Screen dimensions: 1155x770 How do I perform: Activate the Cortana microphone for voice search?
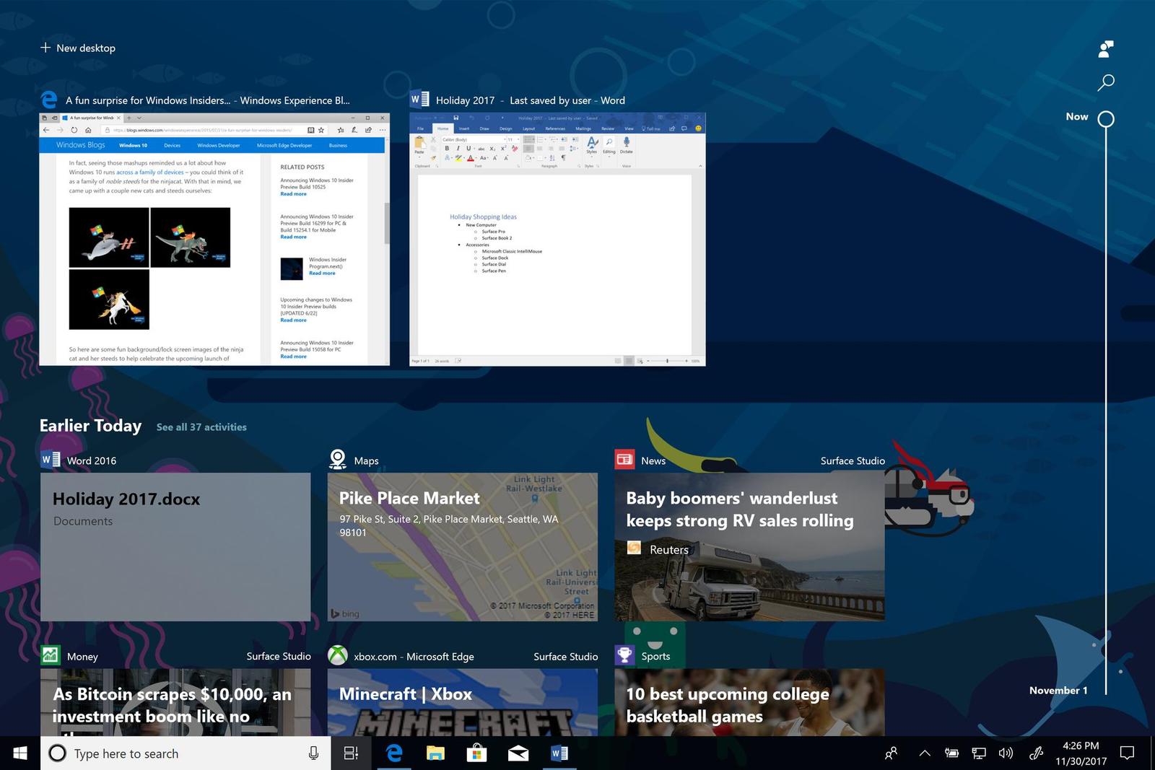pos(313,753)
